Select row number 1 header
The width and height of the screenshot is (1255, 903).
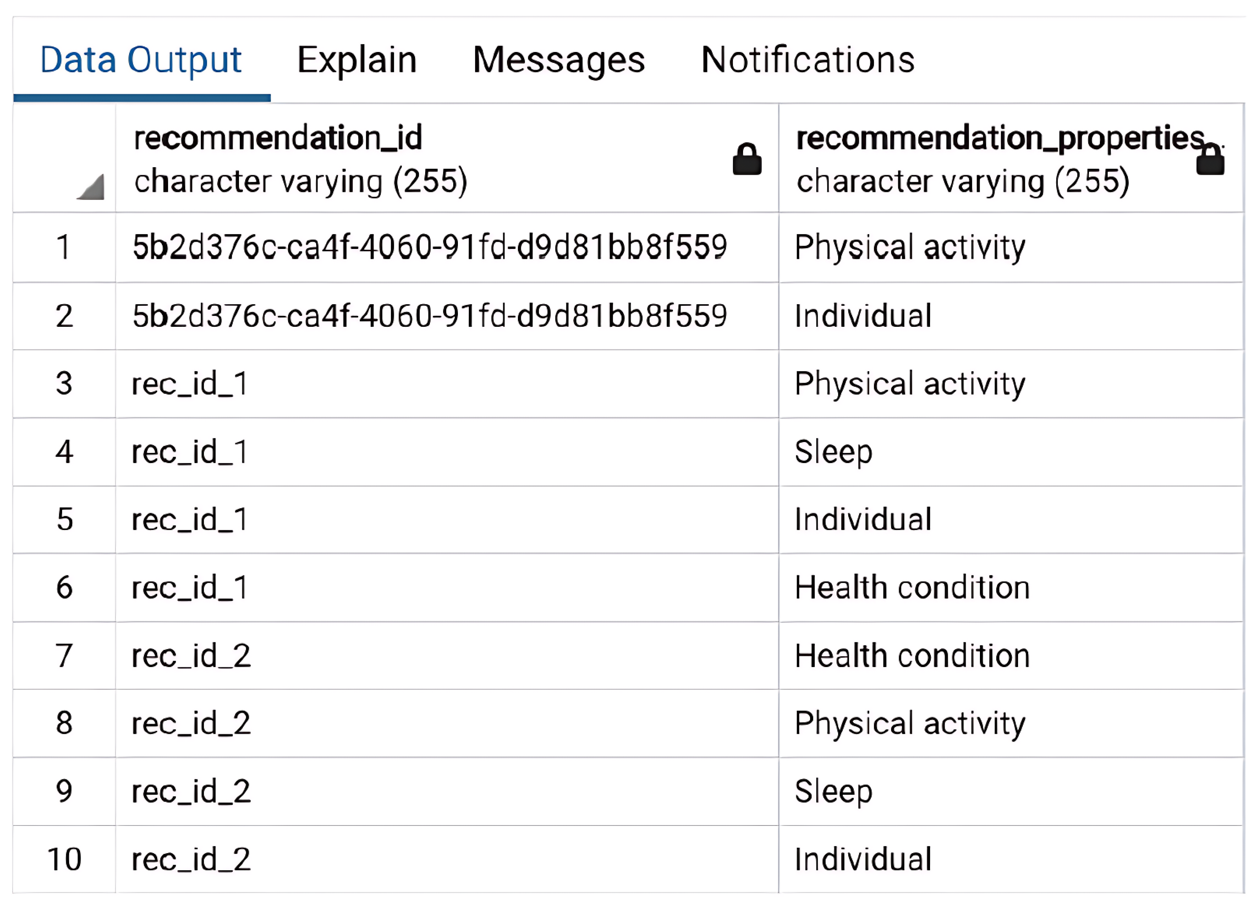(64, 247)
